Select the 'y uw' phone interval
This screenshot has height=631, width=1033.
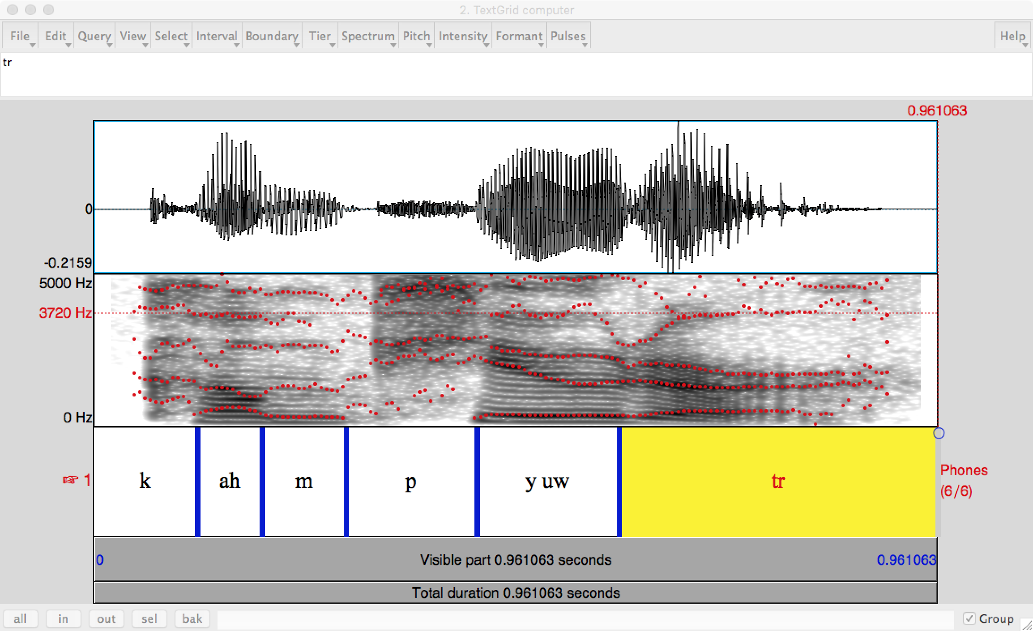tap(547, 482)
